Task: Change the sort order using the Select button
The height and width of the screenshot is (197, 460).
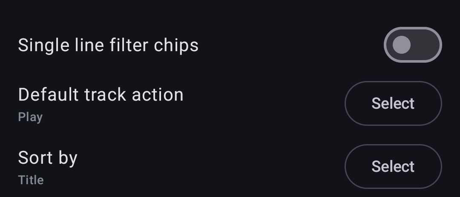Action: pos(393,166)
